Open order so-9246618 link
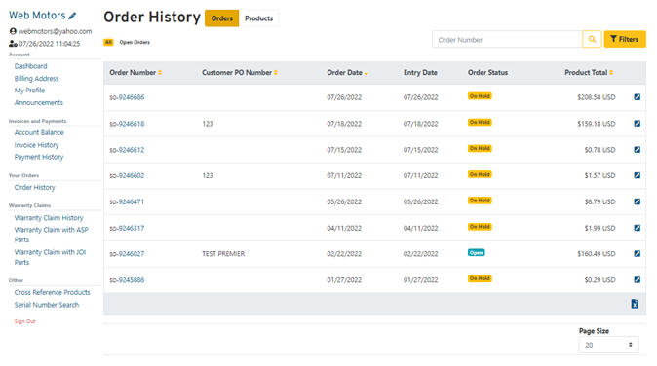The image size is (657, 366). coord(127,124)
